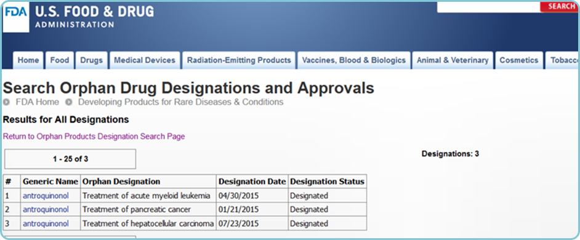This screenshot has height=240, width=580.
Task: Open the U.S. Food & Drug Administration header title
Action: click(x=94, y=17)
